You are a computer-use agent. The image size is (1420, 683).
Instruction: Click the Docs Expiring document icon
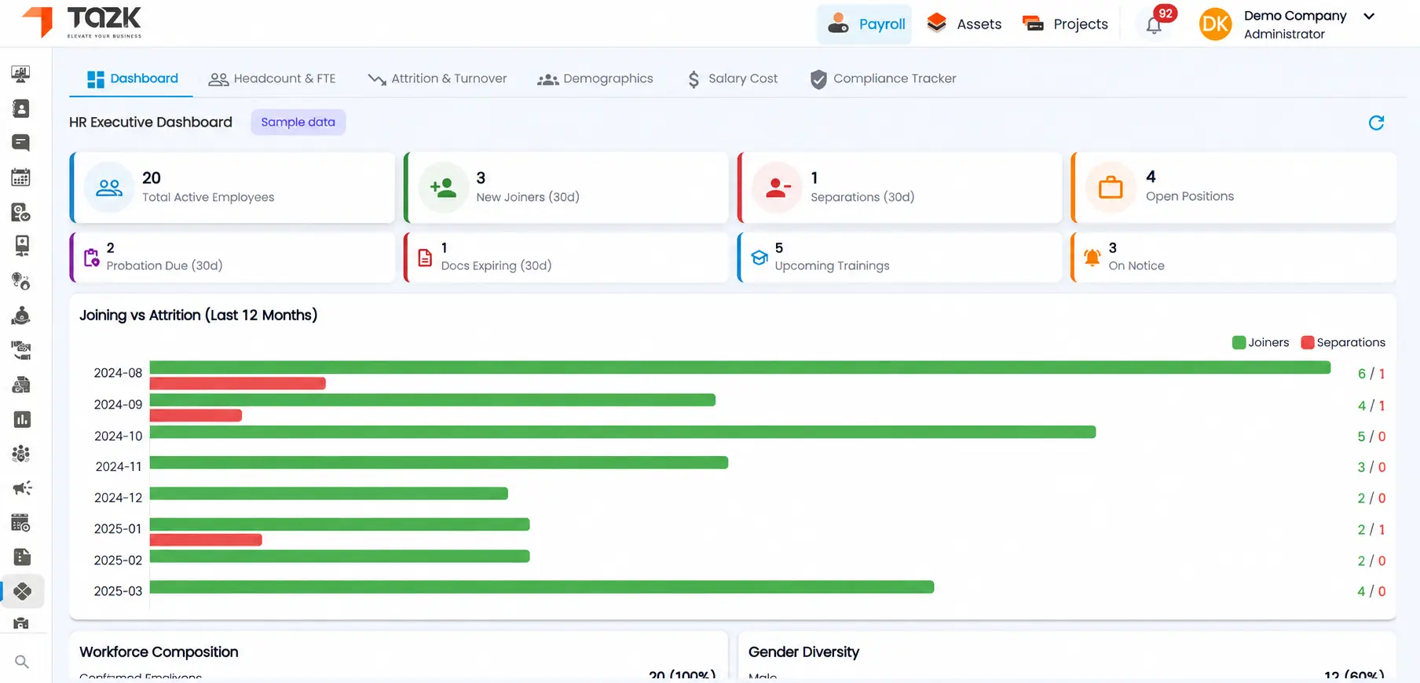[425, 257]
